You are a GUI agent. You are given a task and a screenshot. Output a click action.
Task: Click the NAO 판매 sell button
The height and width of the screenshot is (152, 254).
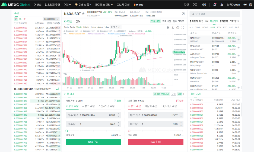coord(156,142)
